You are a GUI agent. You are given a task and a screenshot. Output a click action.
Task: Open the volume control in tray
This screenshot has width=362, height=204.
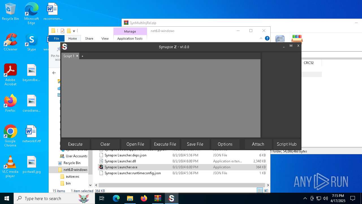325,198
